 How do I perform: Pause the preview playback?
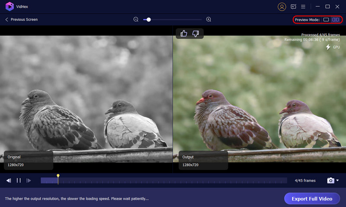(x=19, y=181)
